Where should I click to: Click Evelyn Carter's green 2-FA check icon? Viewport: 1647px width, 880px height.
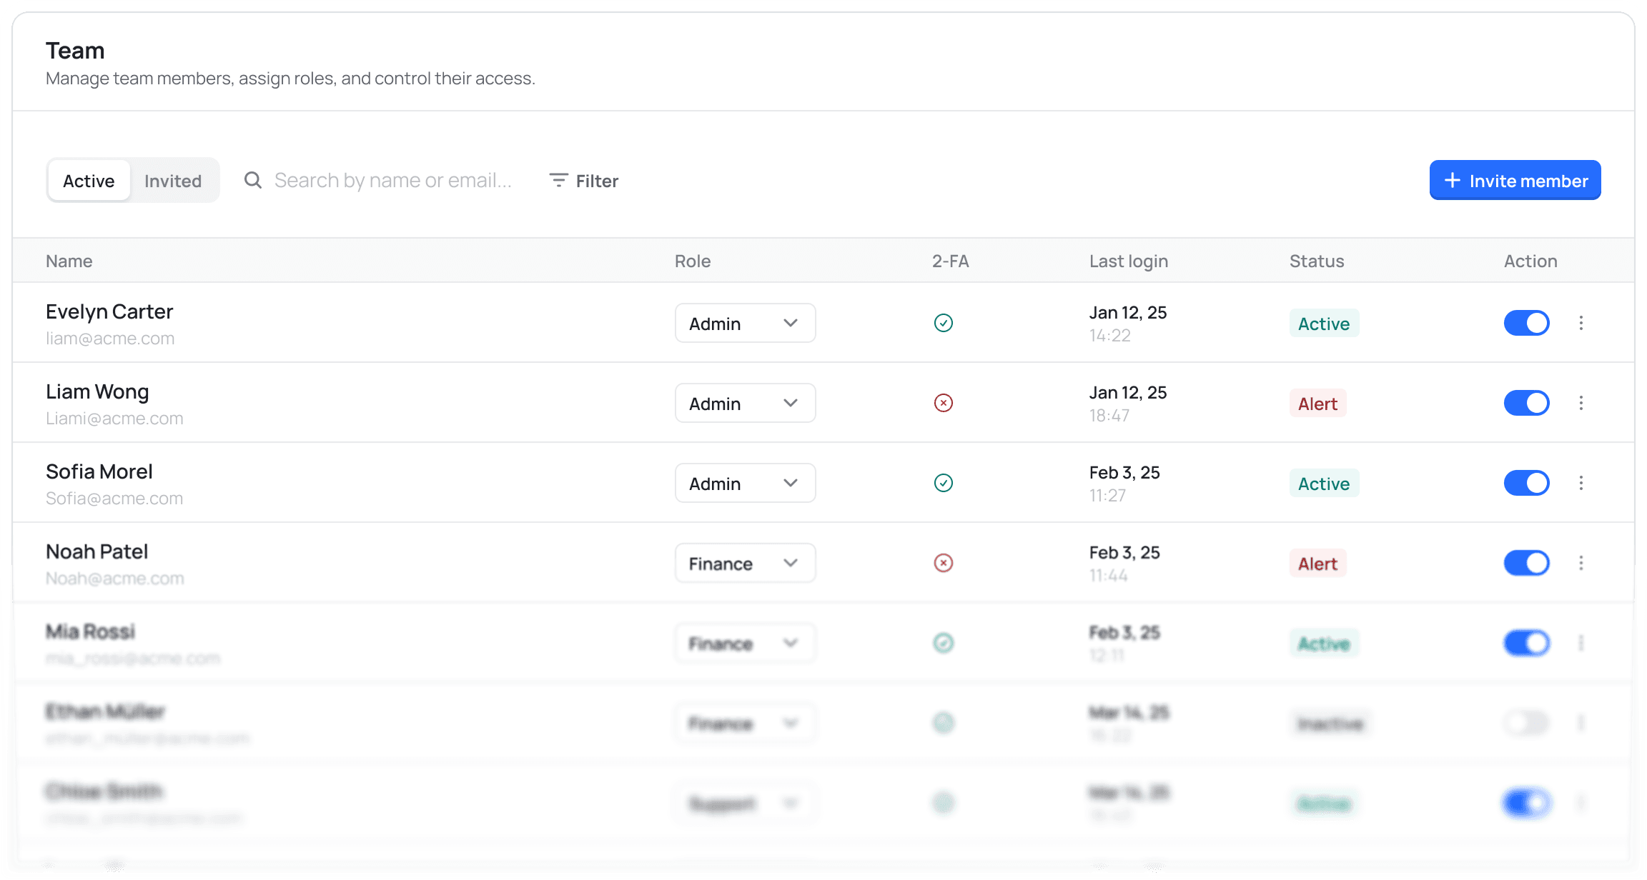[944, 323]
